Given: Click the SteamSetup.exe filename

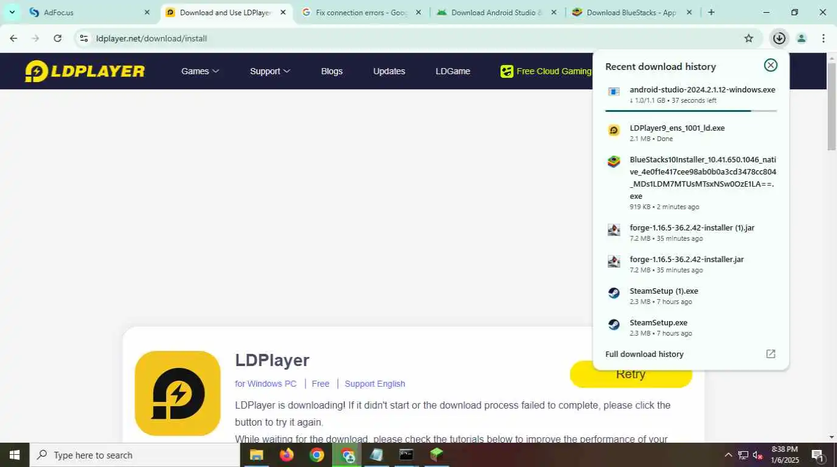Looking at the screenshot, I should coord(658,322).
